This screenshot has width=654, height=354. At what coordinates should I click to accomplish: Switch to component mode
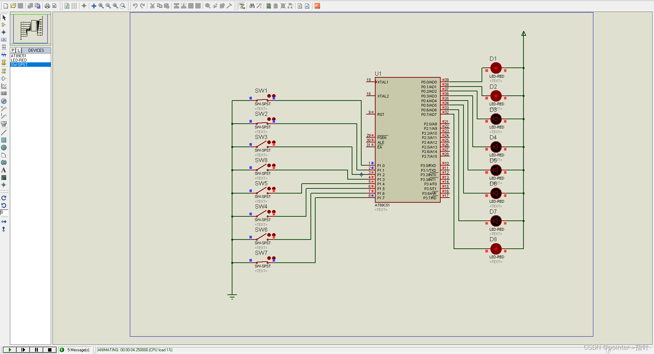4,25
